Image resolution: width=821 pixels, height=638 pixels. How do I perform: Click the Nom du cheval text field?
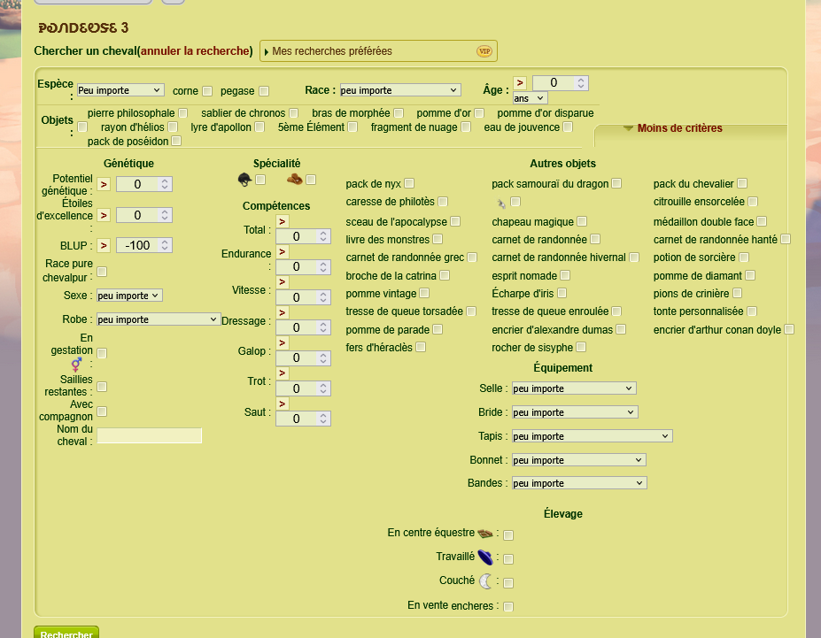coord(150,435)
